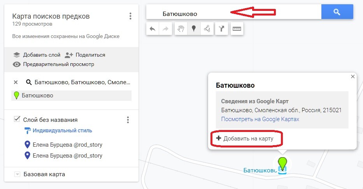The height and width of the screenshot is (189, 363).
Task: Click 'Поделиться' to share the map
Action: 85,55
